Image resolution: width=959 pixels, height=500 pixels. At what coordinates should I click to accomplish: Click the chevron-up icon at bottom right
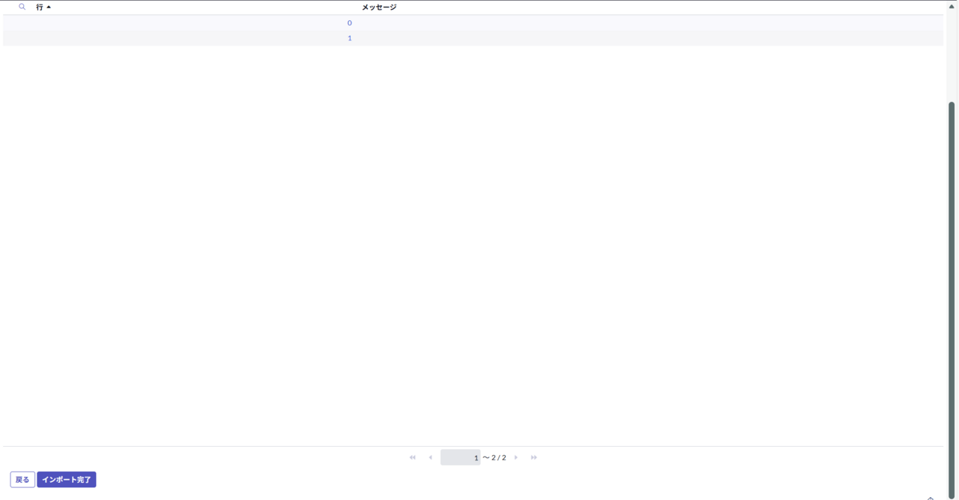pyautogui.click(x=931, y=497)
